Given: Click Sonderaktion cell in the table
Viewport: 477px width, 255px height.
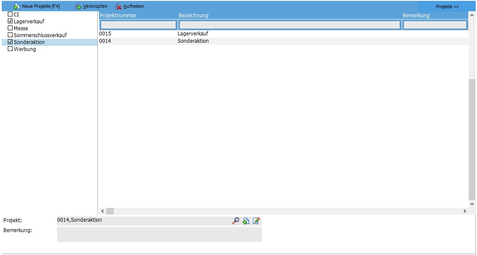Looking at the screenshot, I should (x=193, y=41).
